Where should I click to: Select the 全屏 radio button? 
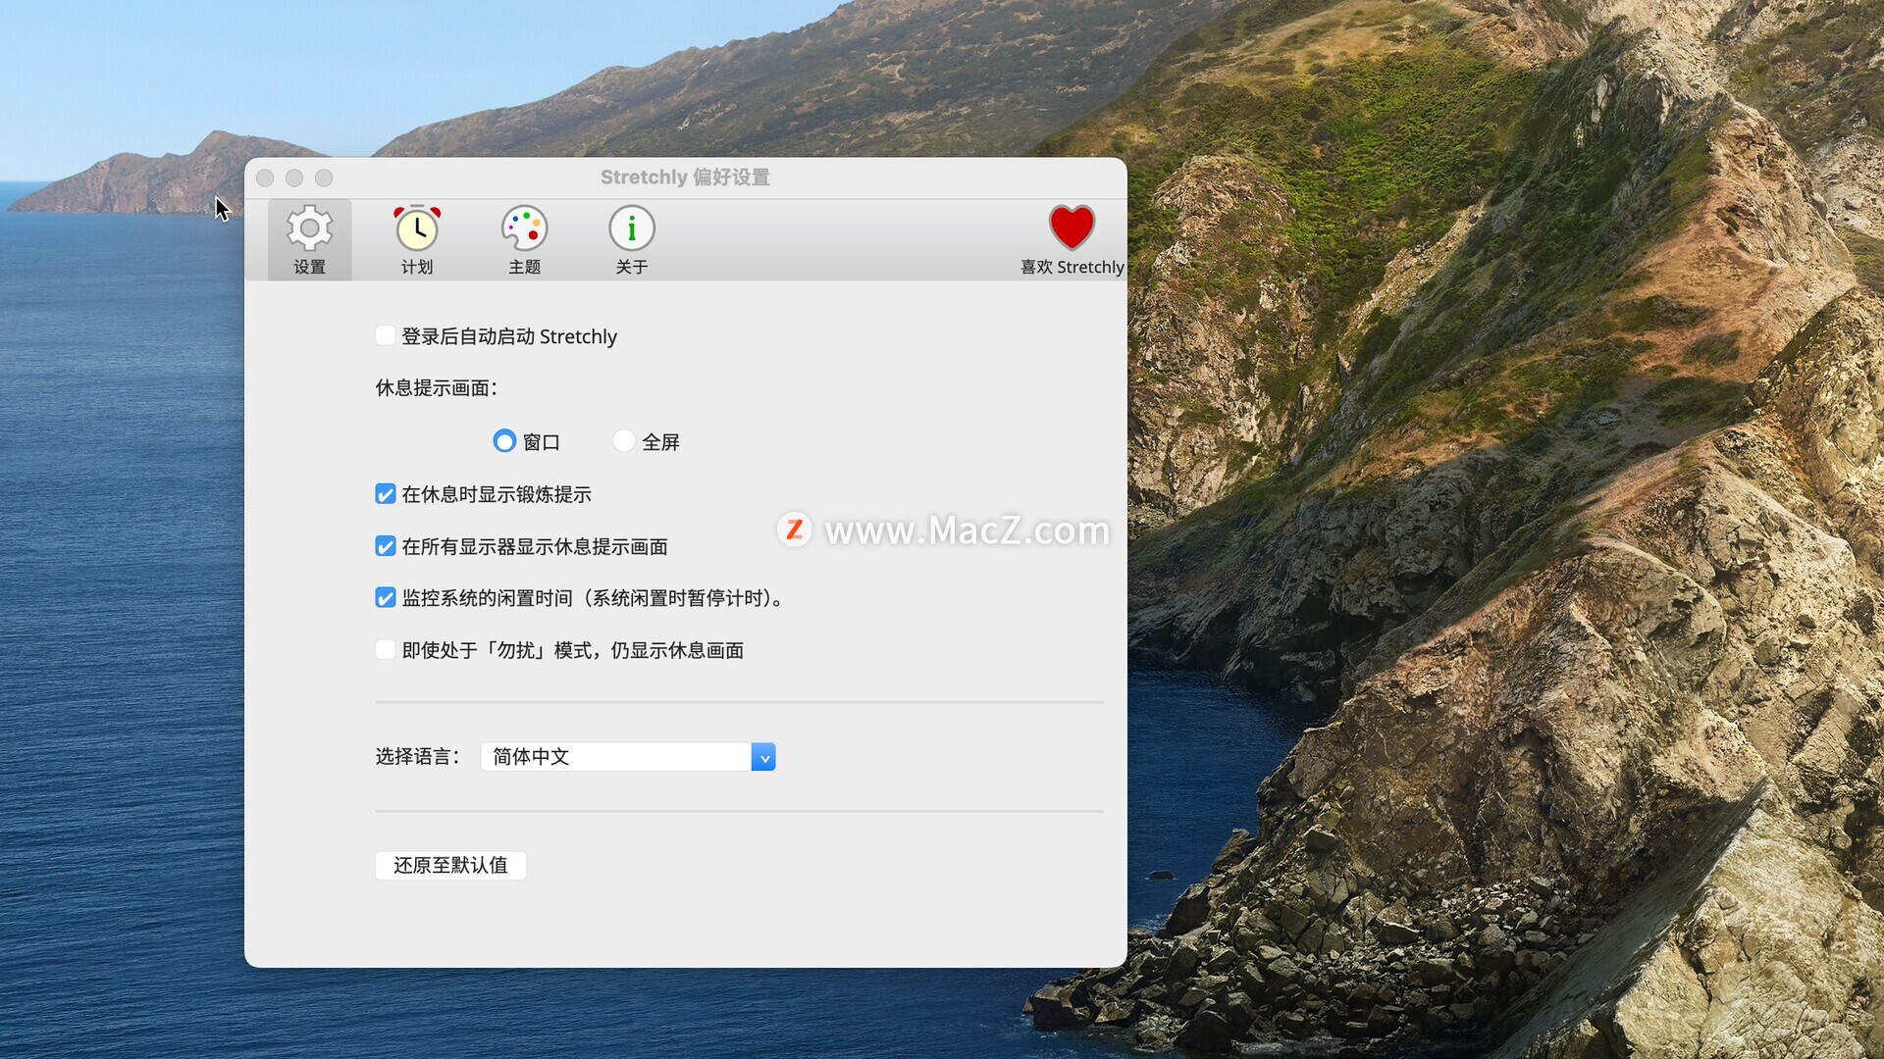623,441
